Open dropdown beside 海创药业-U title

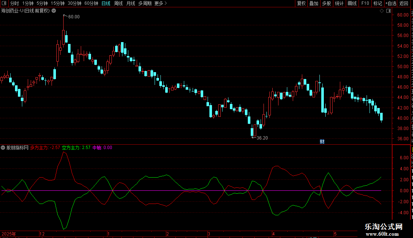point(54,11)
